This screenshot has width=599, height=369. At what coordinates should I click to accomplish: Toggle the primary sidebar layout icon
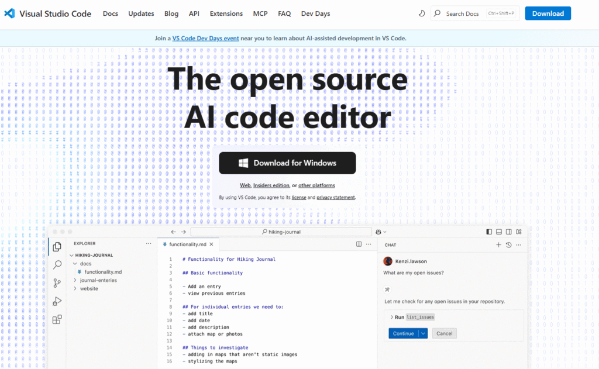[x=489, y=232]
